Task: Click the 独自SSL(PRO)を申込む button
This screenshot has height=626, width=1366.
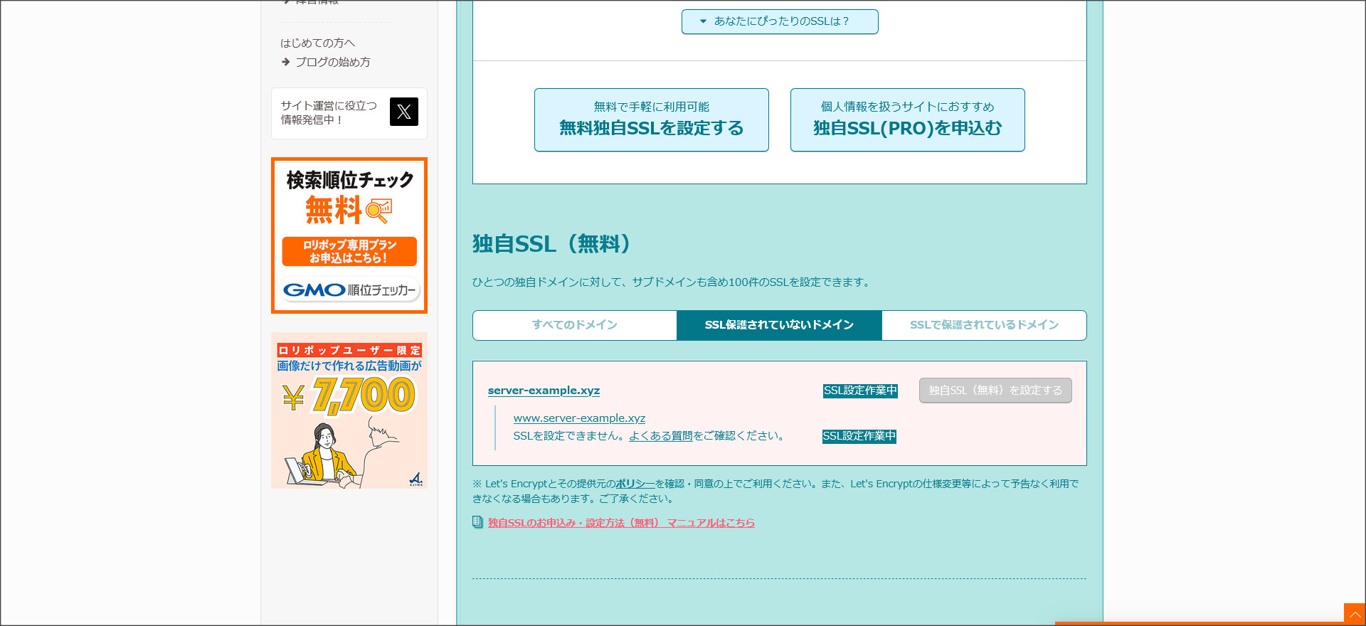Action: (908, 120)
